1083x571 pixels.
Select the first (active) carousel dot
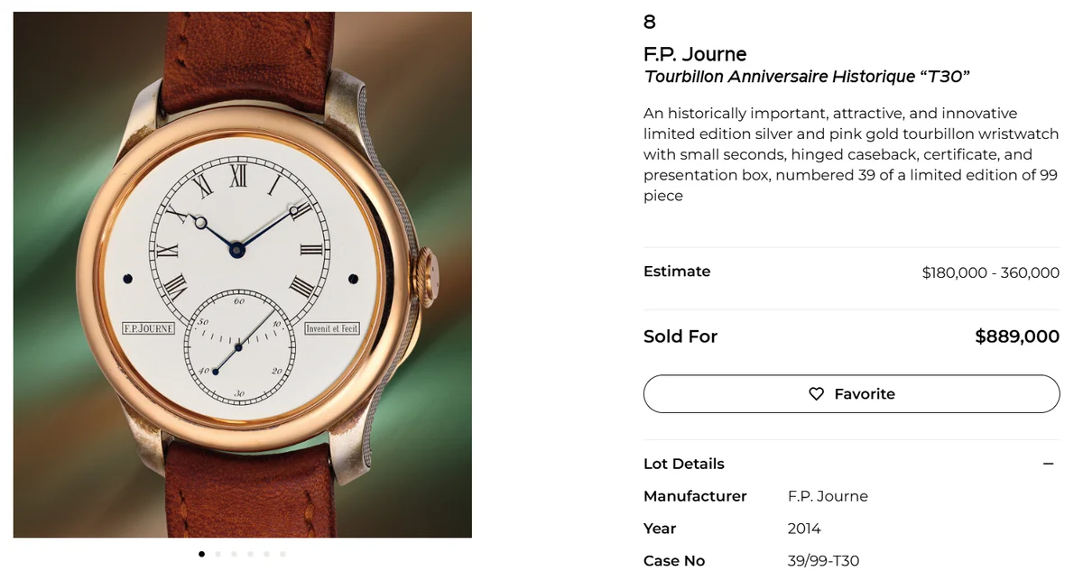pos(201,554)
